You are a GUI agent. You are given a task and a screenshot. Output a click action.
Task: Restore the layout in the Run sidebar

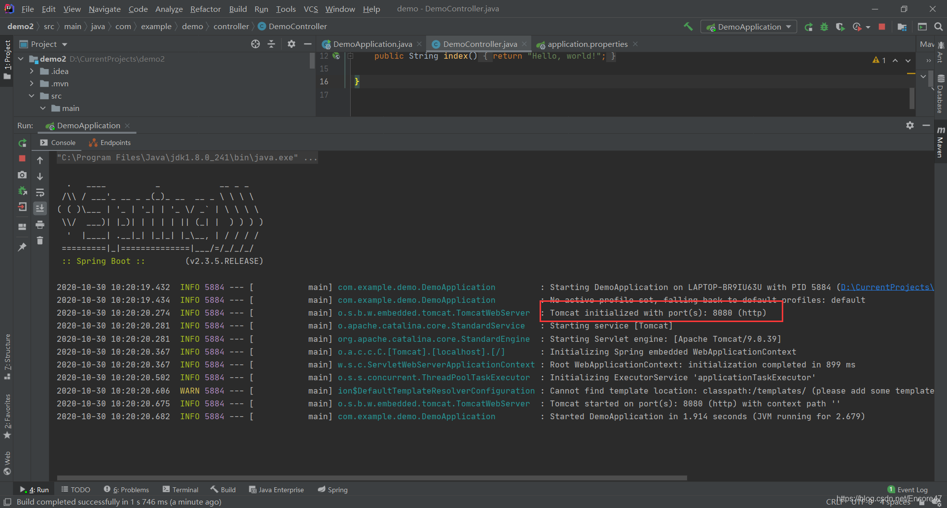click(22, 227)
